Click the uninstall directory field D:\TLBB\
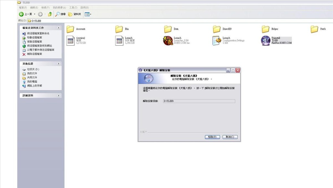Screen dimensions: 333x188 199,101
